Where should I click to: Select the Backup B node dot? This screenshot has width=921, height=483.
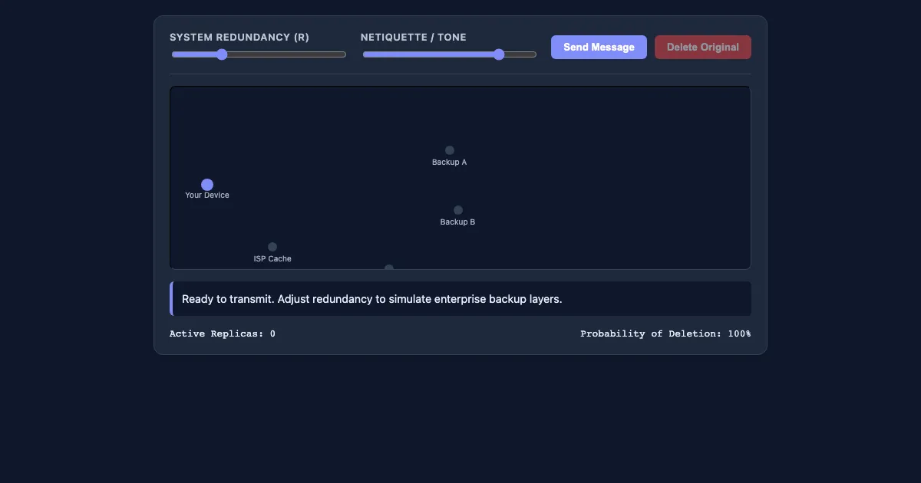pos(458,210)
